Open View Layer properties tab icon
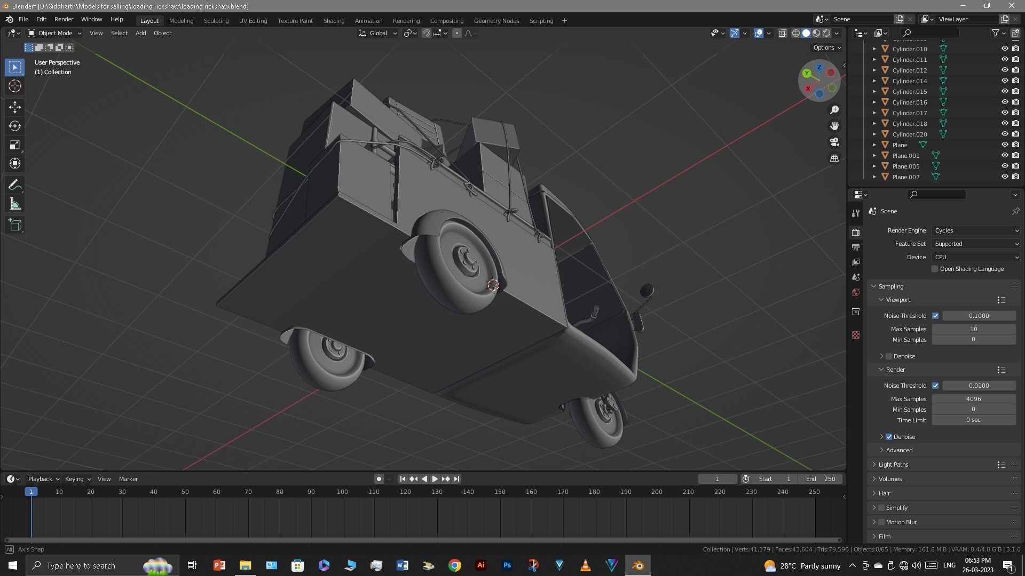The width and height of the screenshot is (1025, 576). [856, 262]
